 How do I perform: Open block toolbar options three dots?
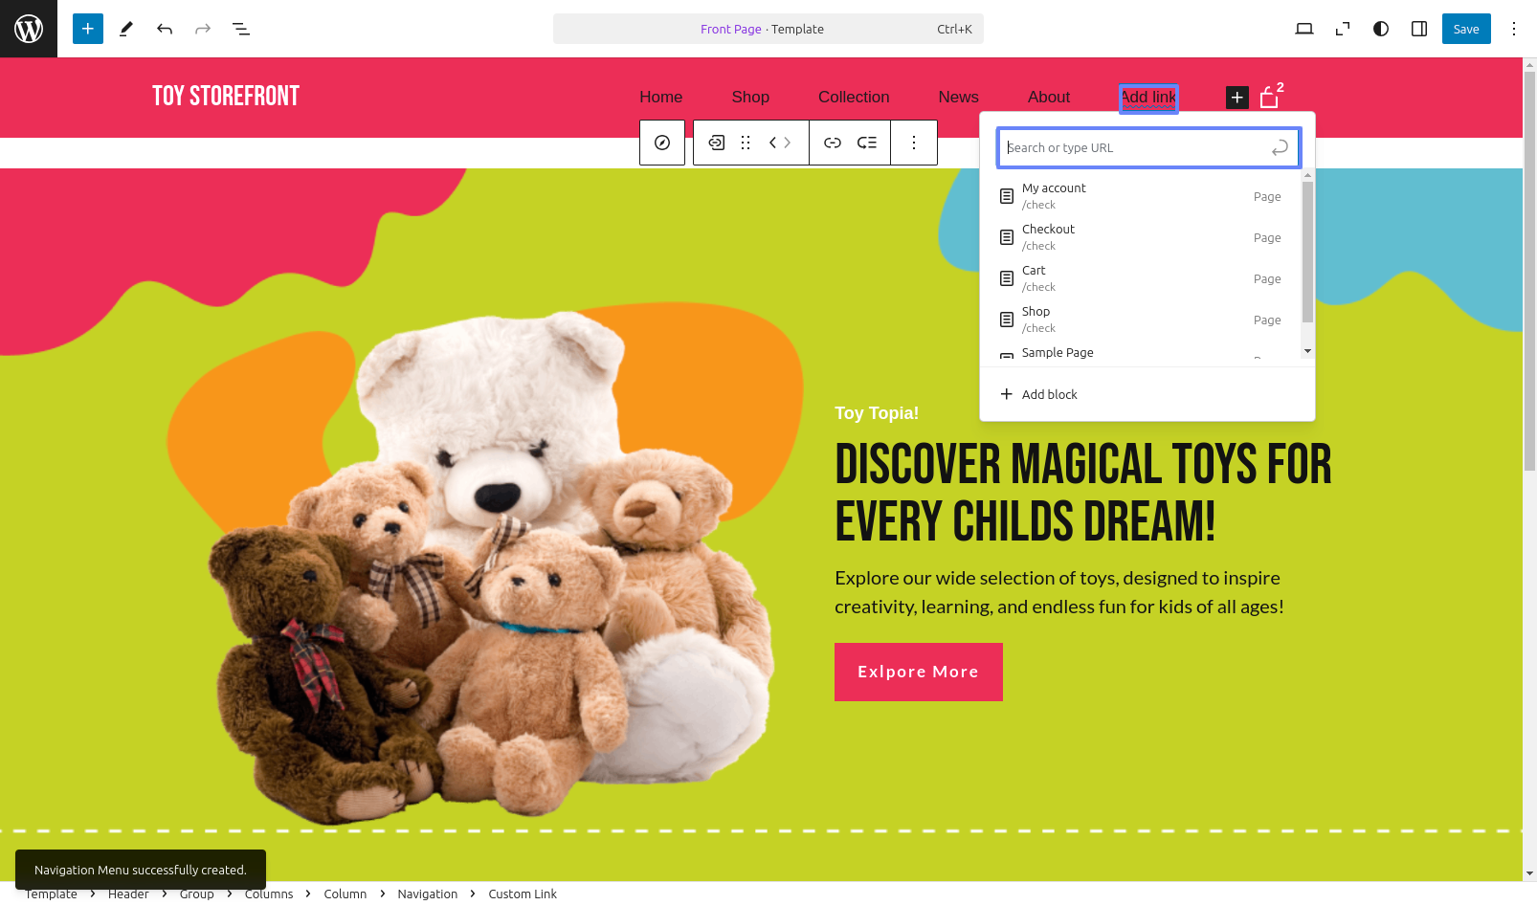click(x=914, y=143)
